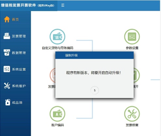Image resolution: width=161 pixels, height=136 pixels.
Task: Open 发票管理 printer icon in sidebar
Action: pos(7,36)
